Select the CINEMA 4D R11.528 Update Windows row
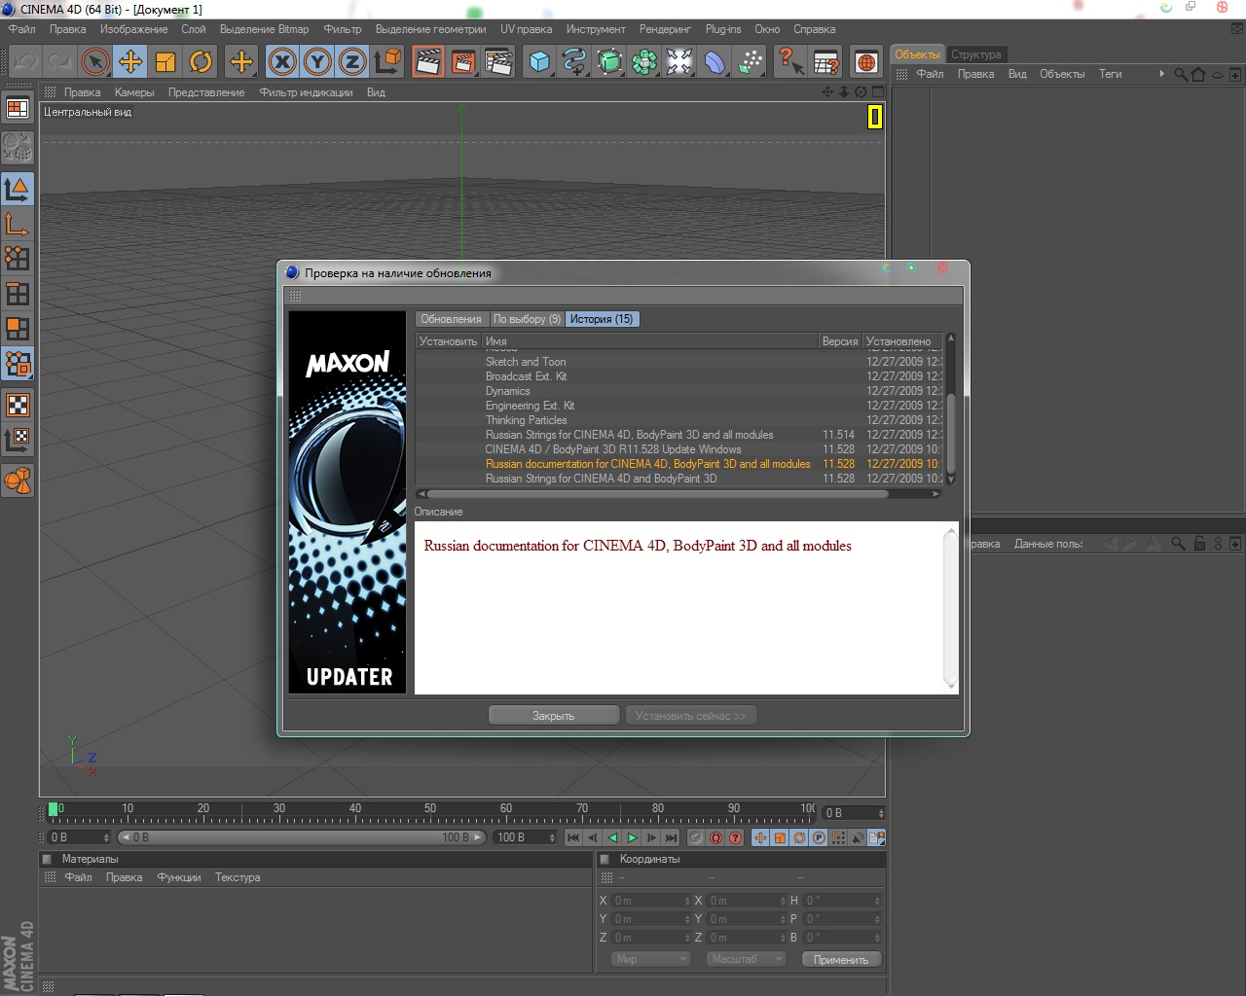The width and height of the screenshot is (1246, 996). point(613,449)
